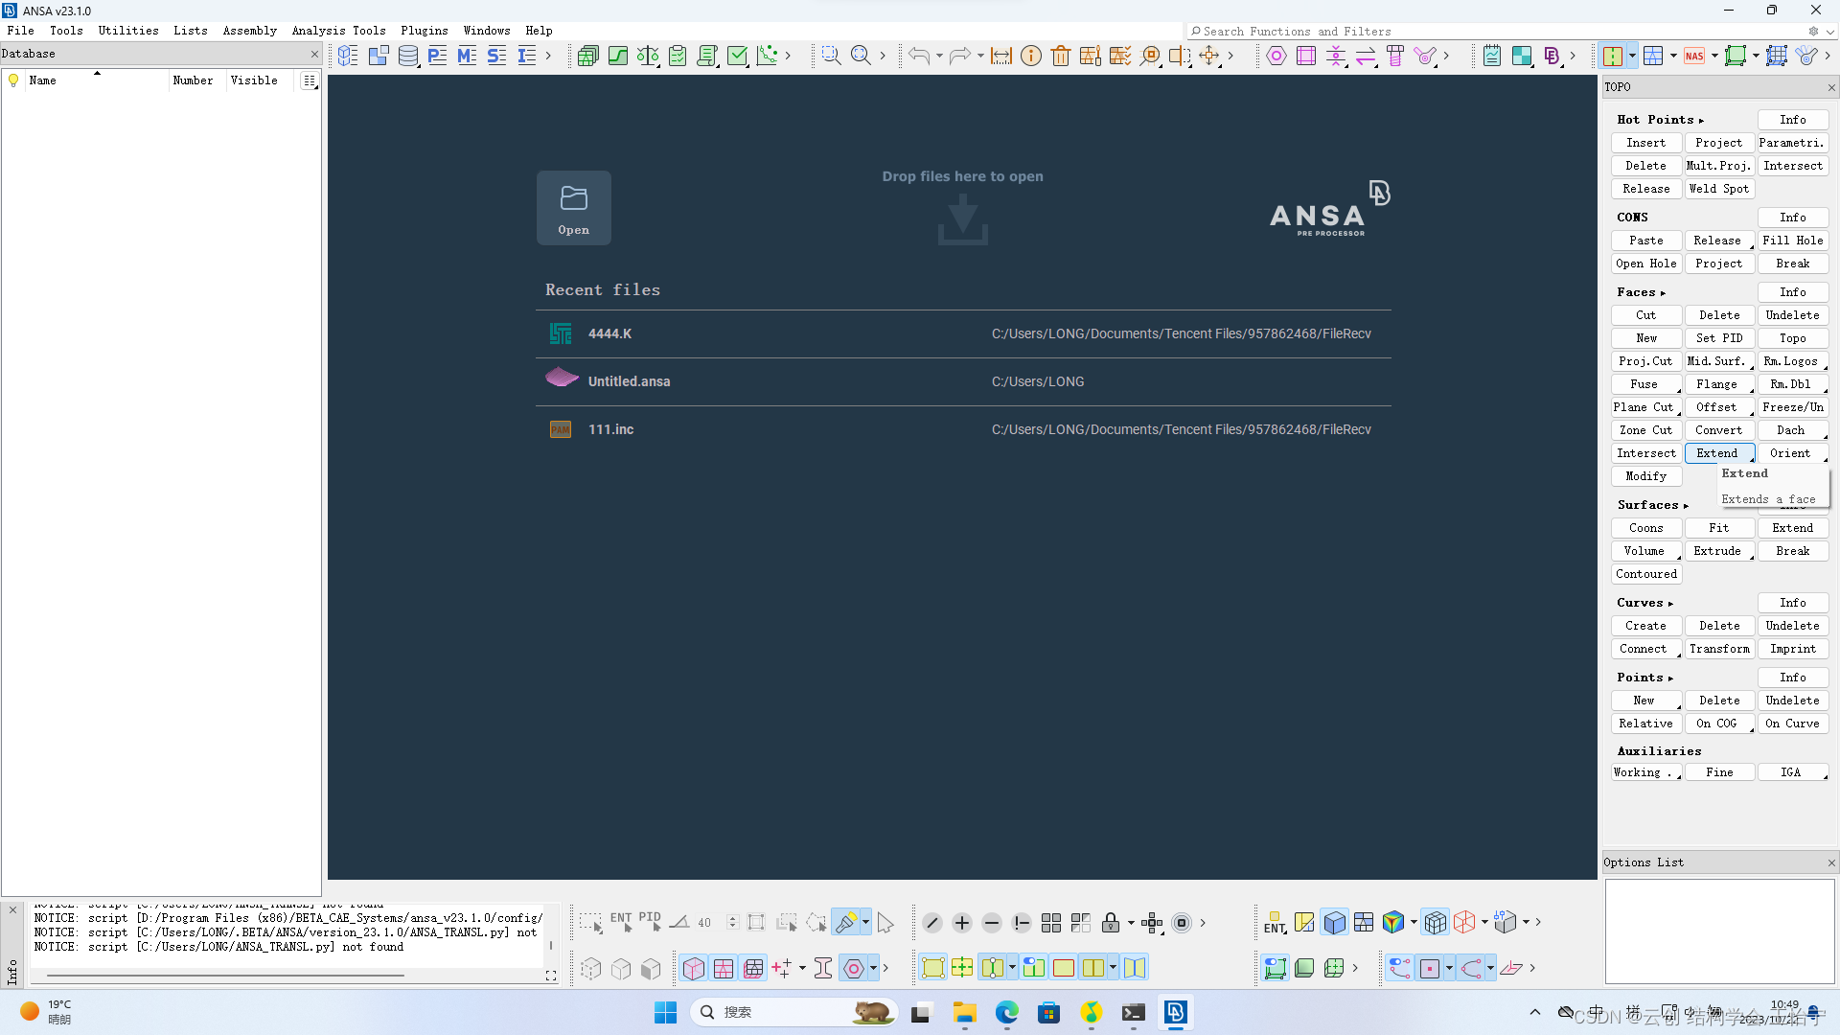Open the recent file Untitled.ansa
Viewport: 1840px width, 1035px height.
pyautogui.click(x=629, y=381)
